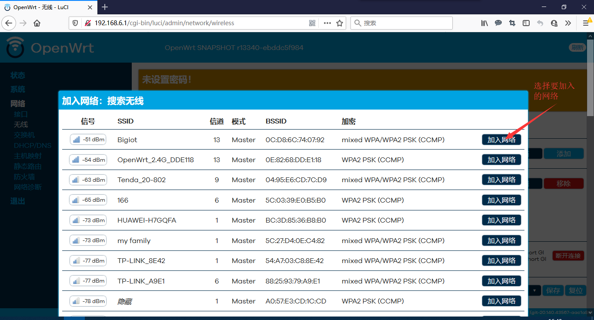Click 加入网络 for my family
594x320 pixels.
501,240
